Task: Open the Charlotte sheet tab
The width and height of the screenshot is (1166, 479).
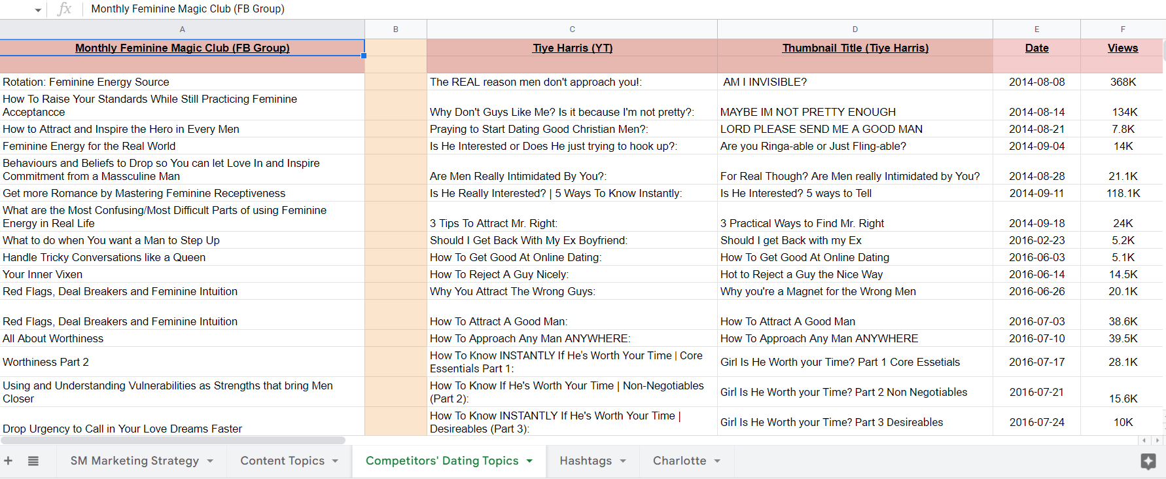Action: pos(679,461)
